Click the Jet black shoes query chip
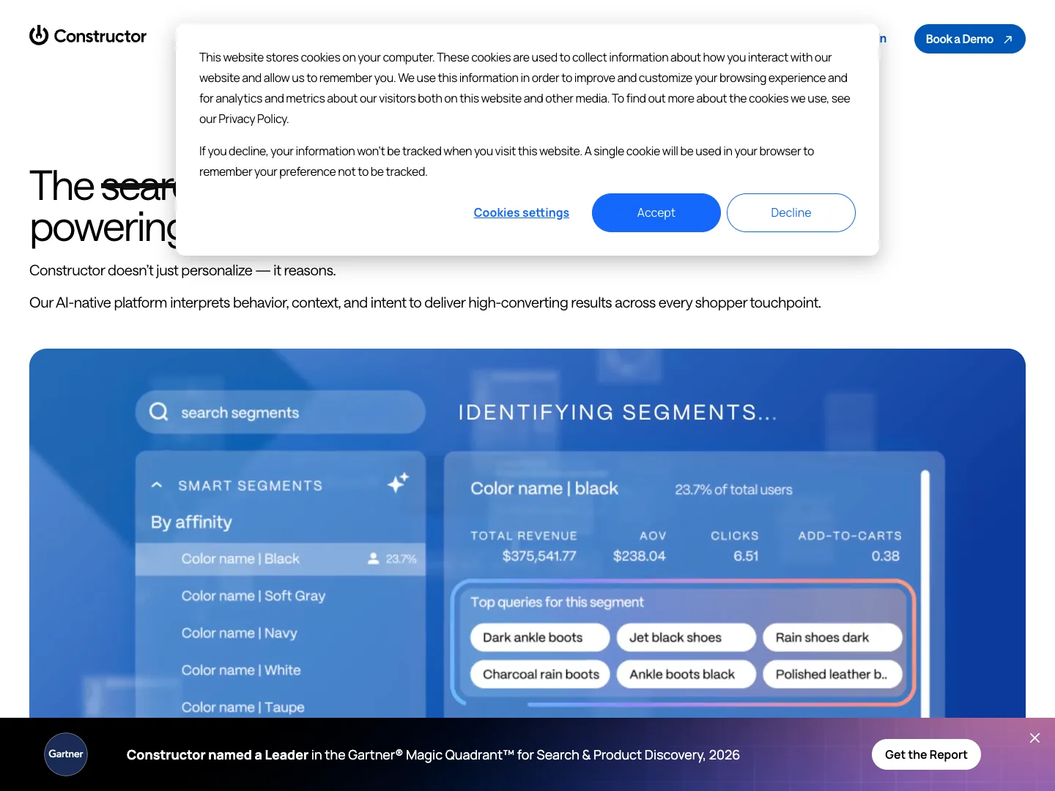1055x791 pixels. [x=686, y=637]
